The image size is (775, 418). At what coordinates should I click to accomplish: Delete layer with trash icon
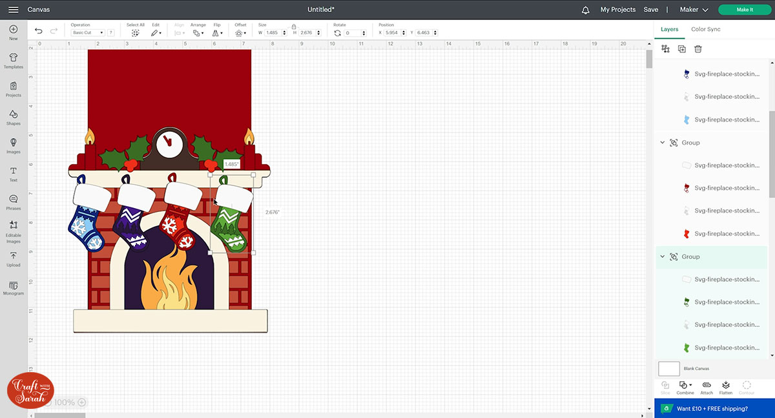(698, 49)
